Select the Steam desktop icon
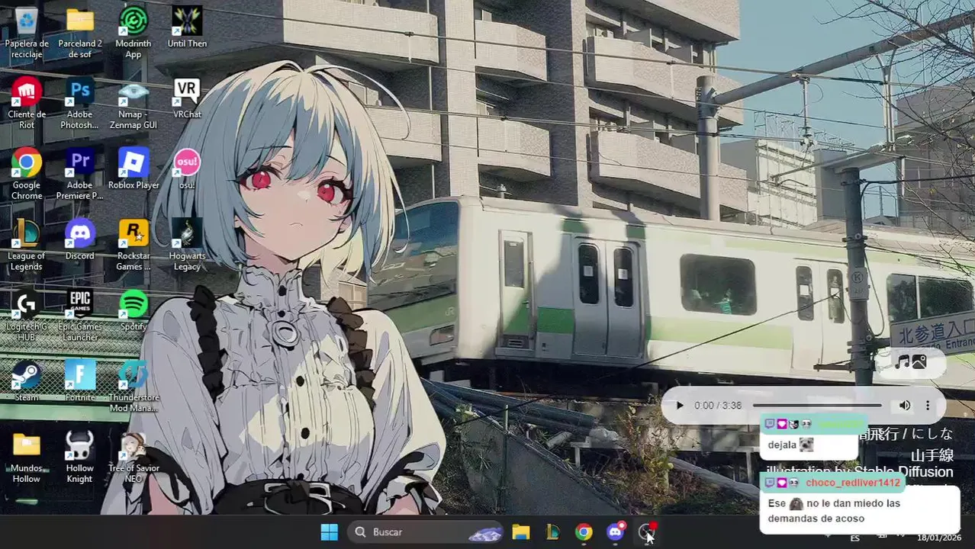The image size is (975, 549). coord(27,380)
